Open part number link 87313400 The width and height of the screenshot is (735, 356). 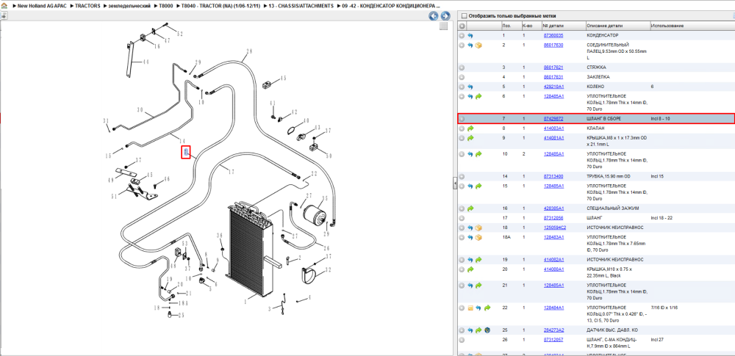point(553,177)
